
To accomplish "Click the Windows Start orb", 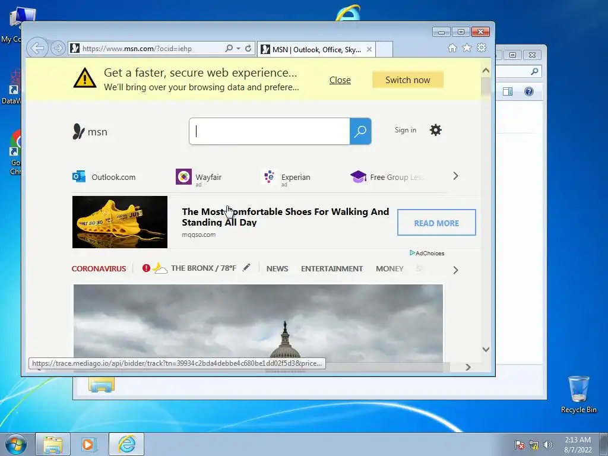I will [16, 444].
